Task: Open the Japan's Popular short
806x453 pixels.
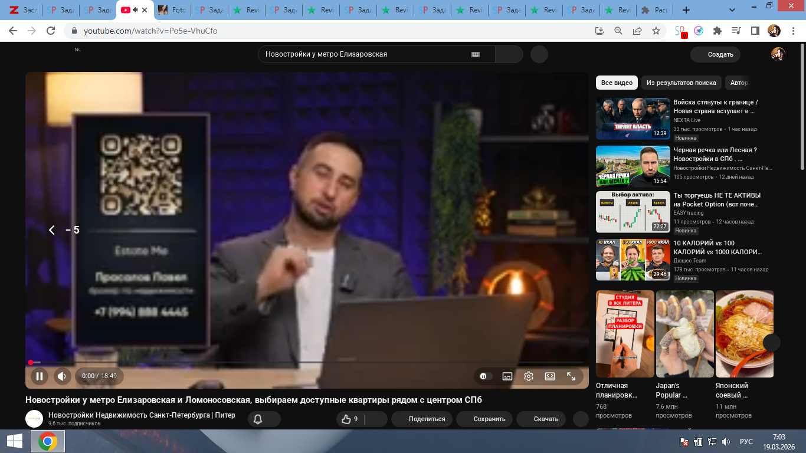Action: [x=684, y=334]
